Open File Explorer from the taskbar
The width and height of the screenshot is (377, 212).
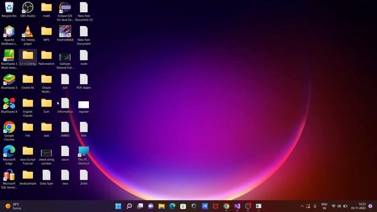[161, 206]
